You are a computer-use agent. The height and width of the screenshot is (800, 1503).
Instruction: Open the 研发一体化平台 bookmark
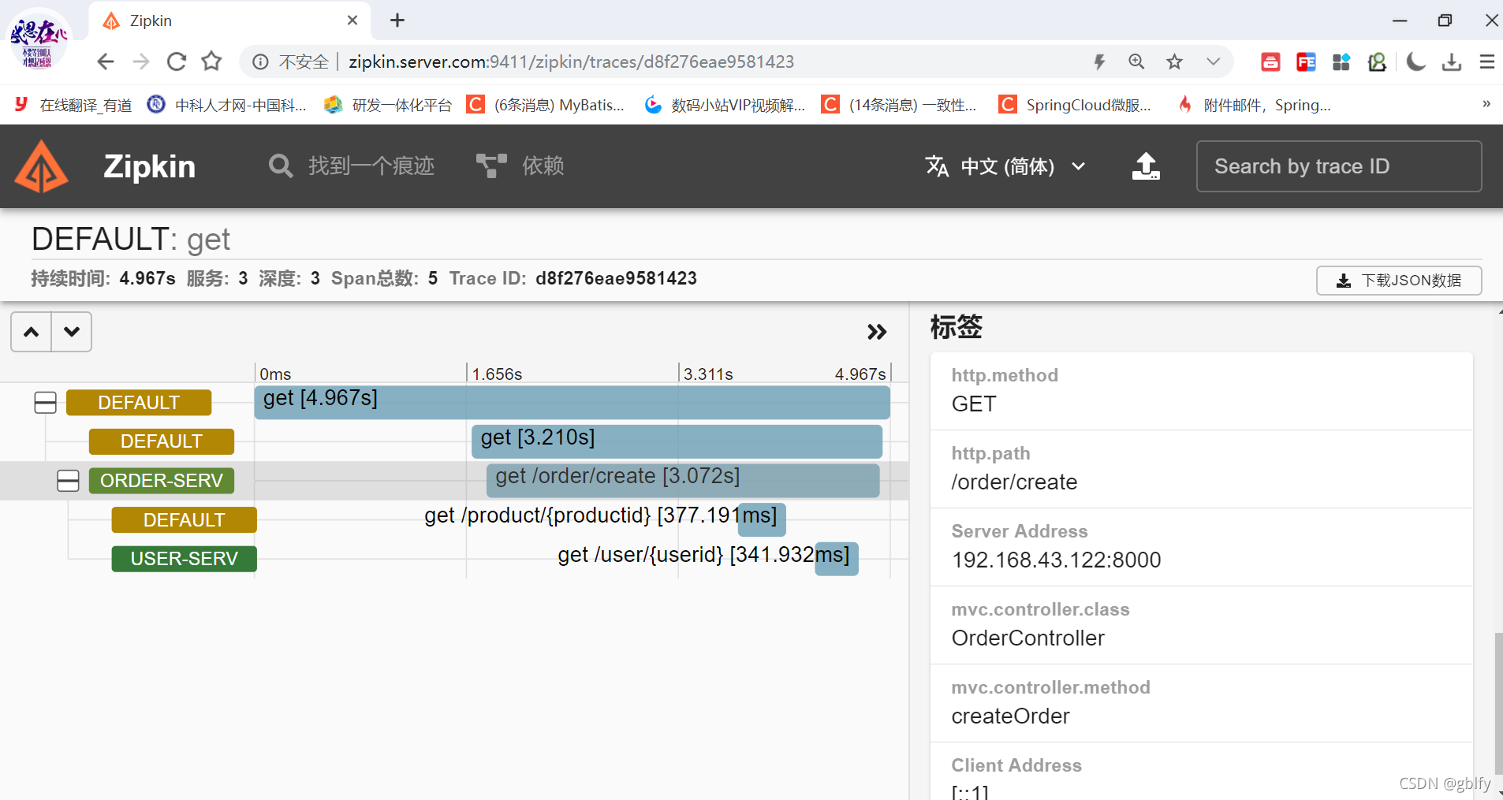388,105
